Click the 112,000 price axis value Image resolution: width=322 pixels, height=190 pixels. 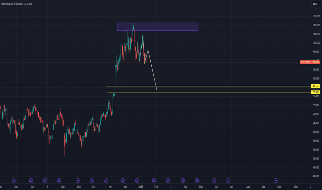coord(316,16)
